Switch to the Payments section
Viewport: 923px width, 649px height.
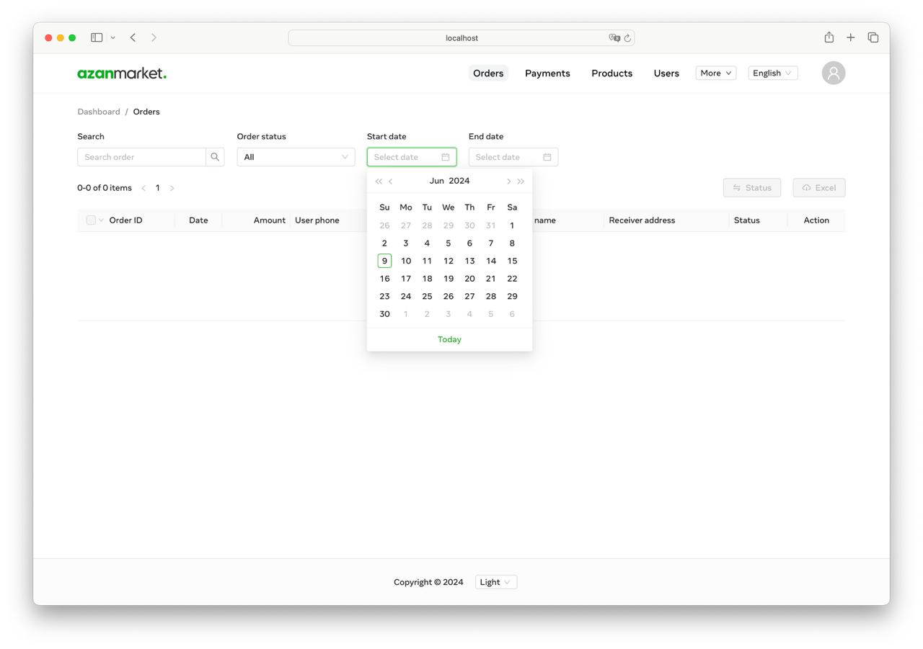click(547, 73)
